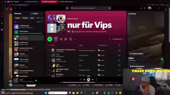Viewport: 170px width, 95px height.
Task: Toggle repeat in player controls
Action: pyautogui.click(x=96, y=79)
